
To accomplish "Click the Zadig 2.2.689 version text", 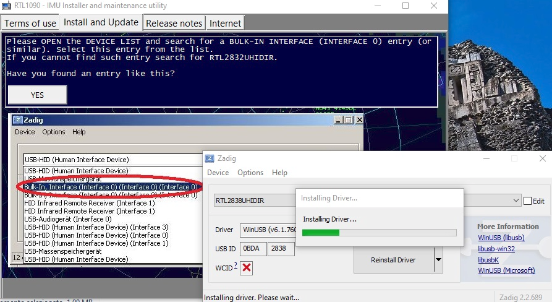I will click(520, 298).
